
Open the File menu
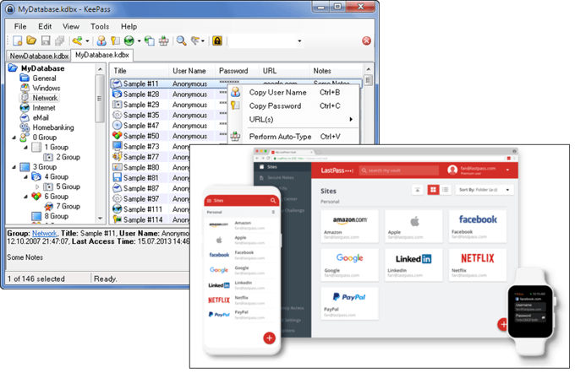[20, 26]
